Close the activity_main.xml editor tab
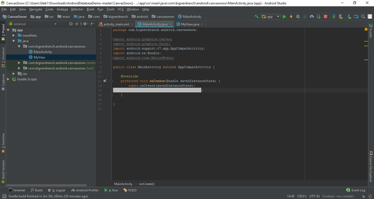The width and height of the screenshot is (374, 199). (132, 24)
